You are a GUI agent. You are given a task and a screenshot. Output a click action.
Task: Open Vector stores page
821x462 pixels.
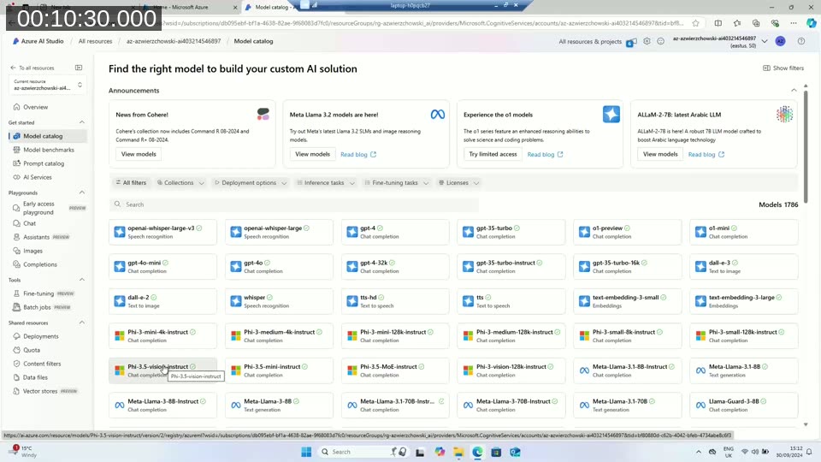point(40,391)
